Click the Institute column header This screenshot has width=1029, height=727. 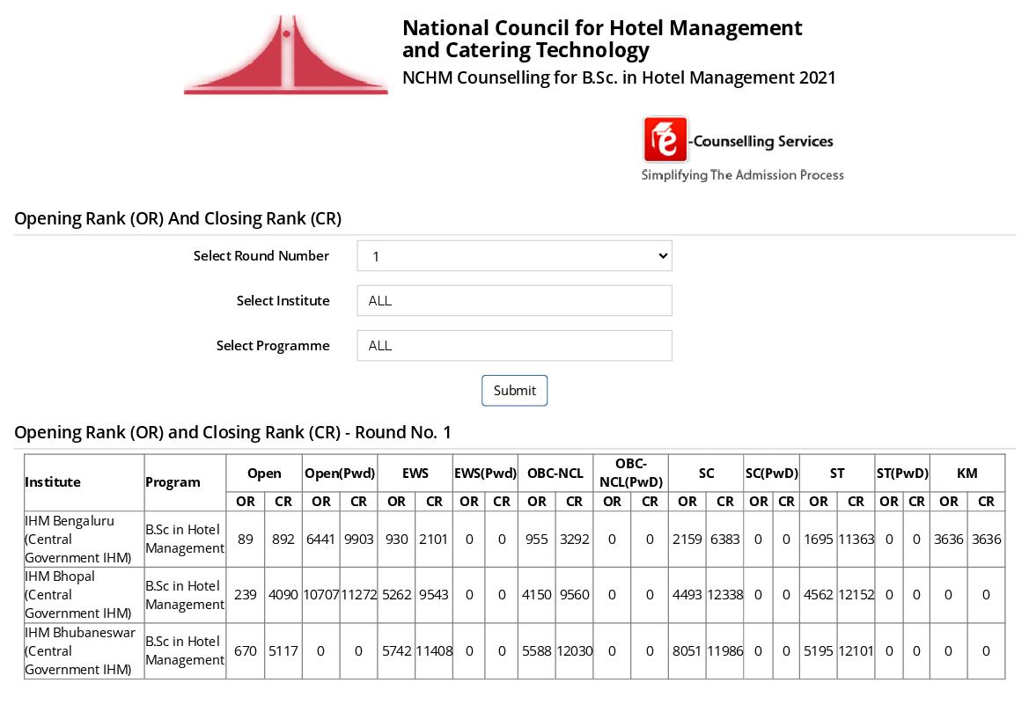pos(84,482)
